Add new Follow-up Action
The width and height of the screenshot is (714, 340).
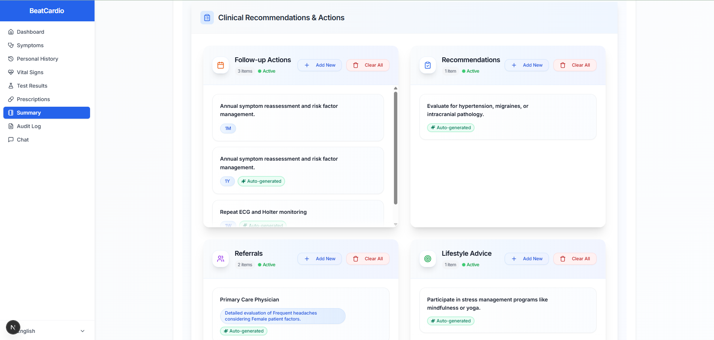(x=320, y=65)
